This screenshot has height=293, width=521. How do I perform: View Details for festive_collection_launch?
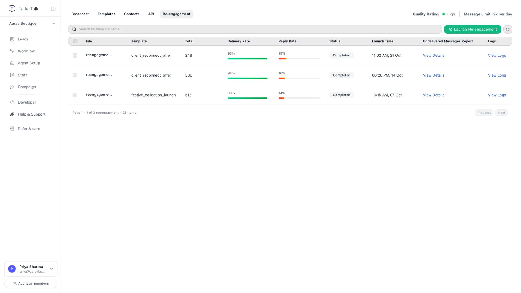434,95
